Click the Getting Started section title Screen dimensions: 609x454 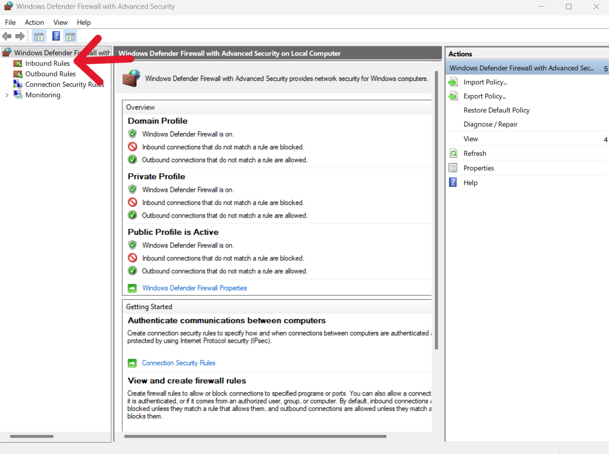tap(149, 307)
